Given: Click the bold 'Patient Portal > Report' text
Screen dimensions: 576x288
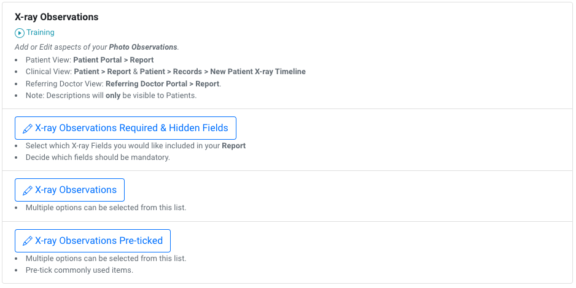Looking at the screenshot, I should [113, 60].
